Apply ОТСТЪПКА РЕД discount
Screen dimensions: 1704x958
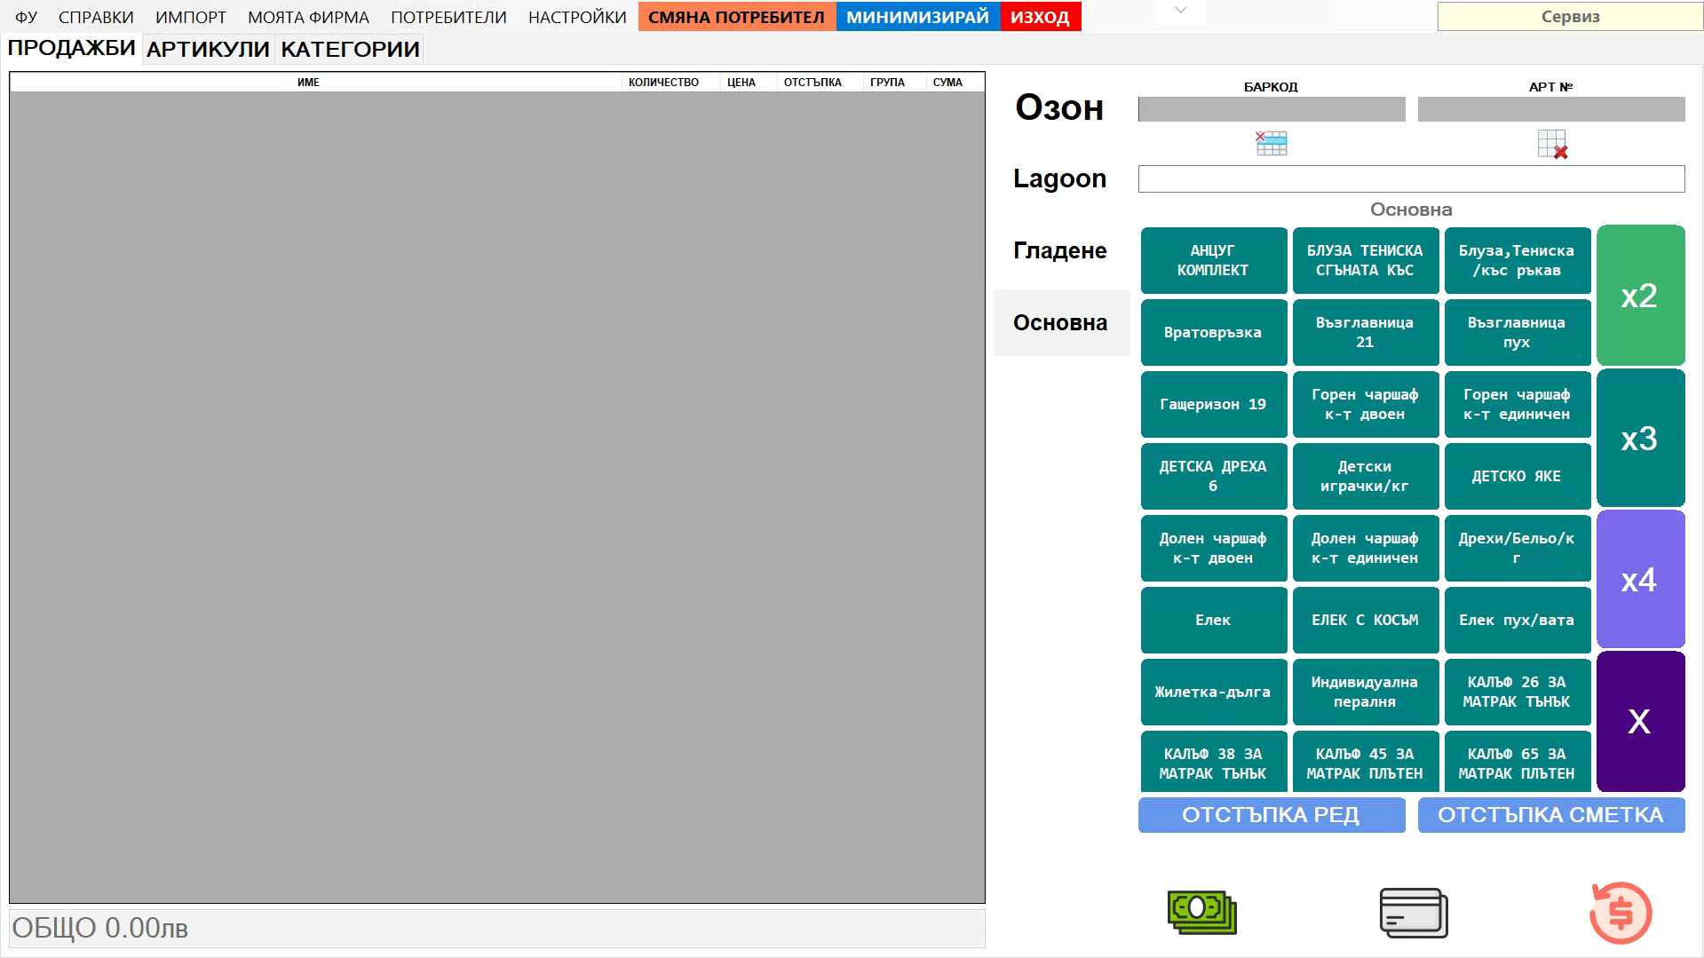1272,814
